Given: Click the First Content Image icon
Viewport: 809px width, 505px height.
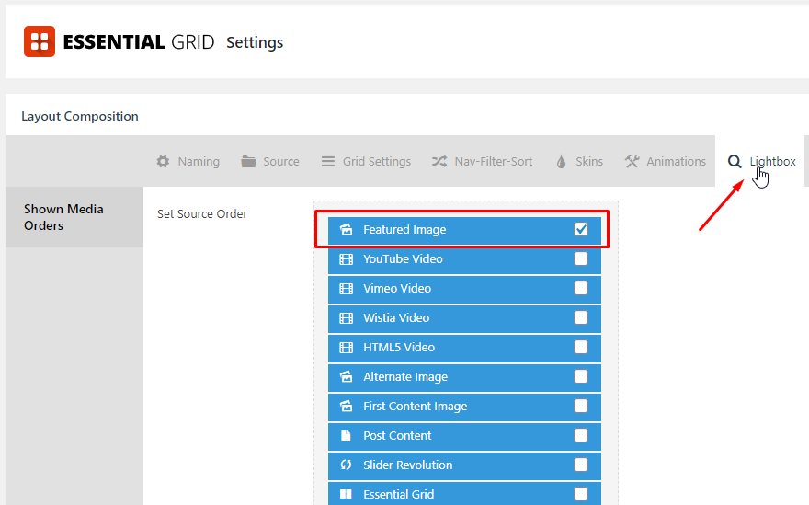Looking at the screenshot, I should [347, 406].
